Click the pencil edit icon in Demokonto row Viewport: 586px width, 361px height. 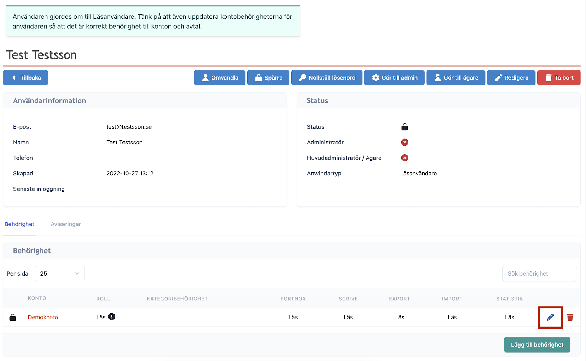[x=550, y=317]
